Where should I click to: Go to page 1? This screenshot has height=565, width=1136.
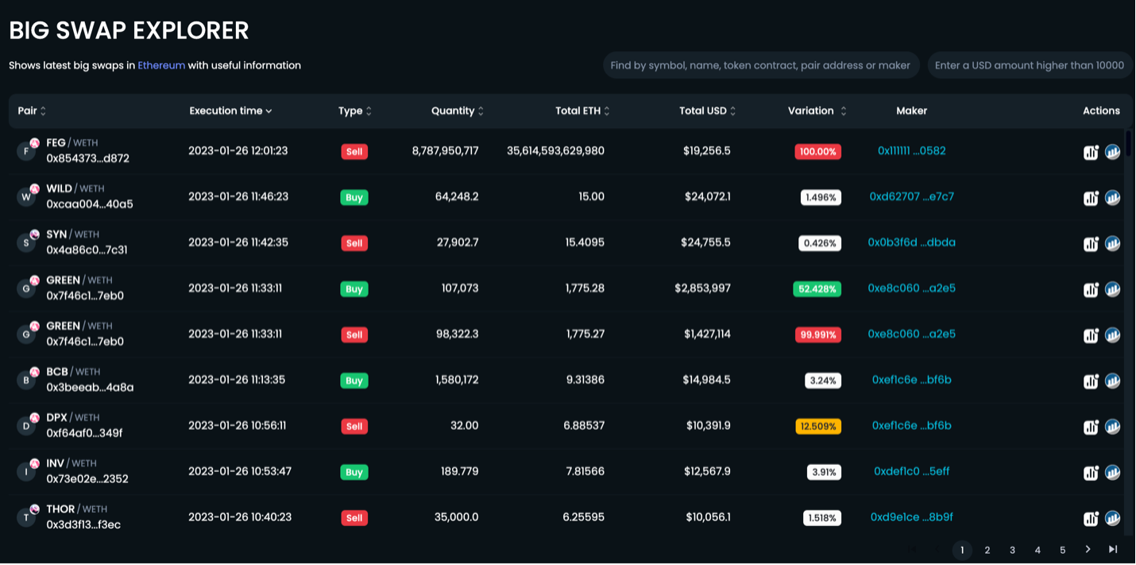pos(962,550)
